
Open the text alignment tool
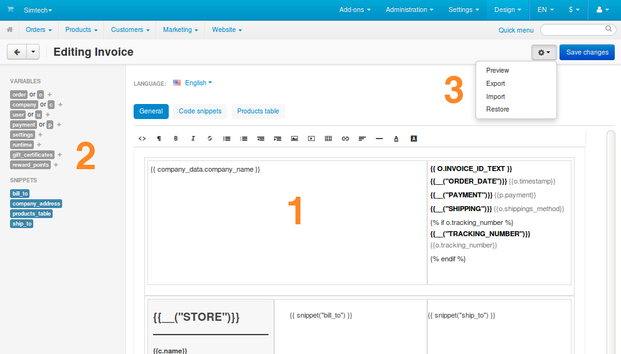(x=362, y=138)
